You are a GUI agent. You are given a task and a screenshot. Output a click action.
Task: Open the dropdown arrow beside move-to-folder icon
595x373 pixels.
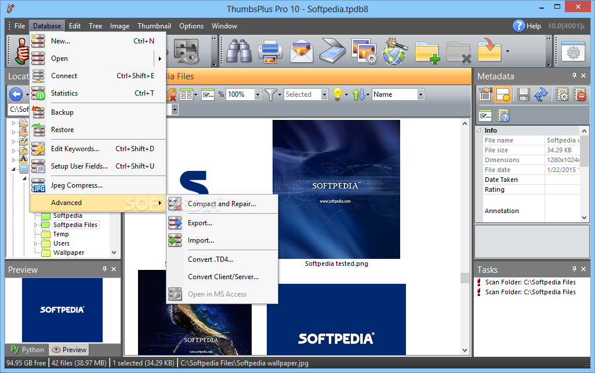tap(507, 51)
